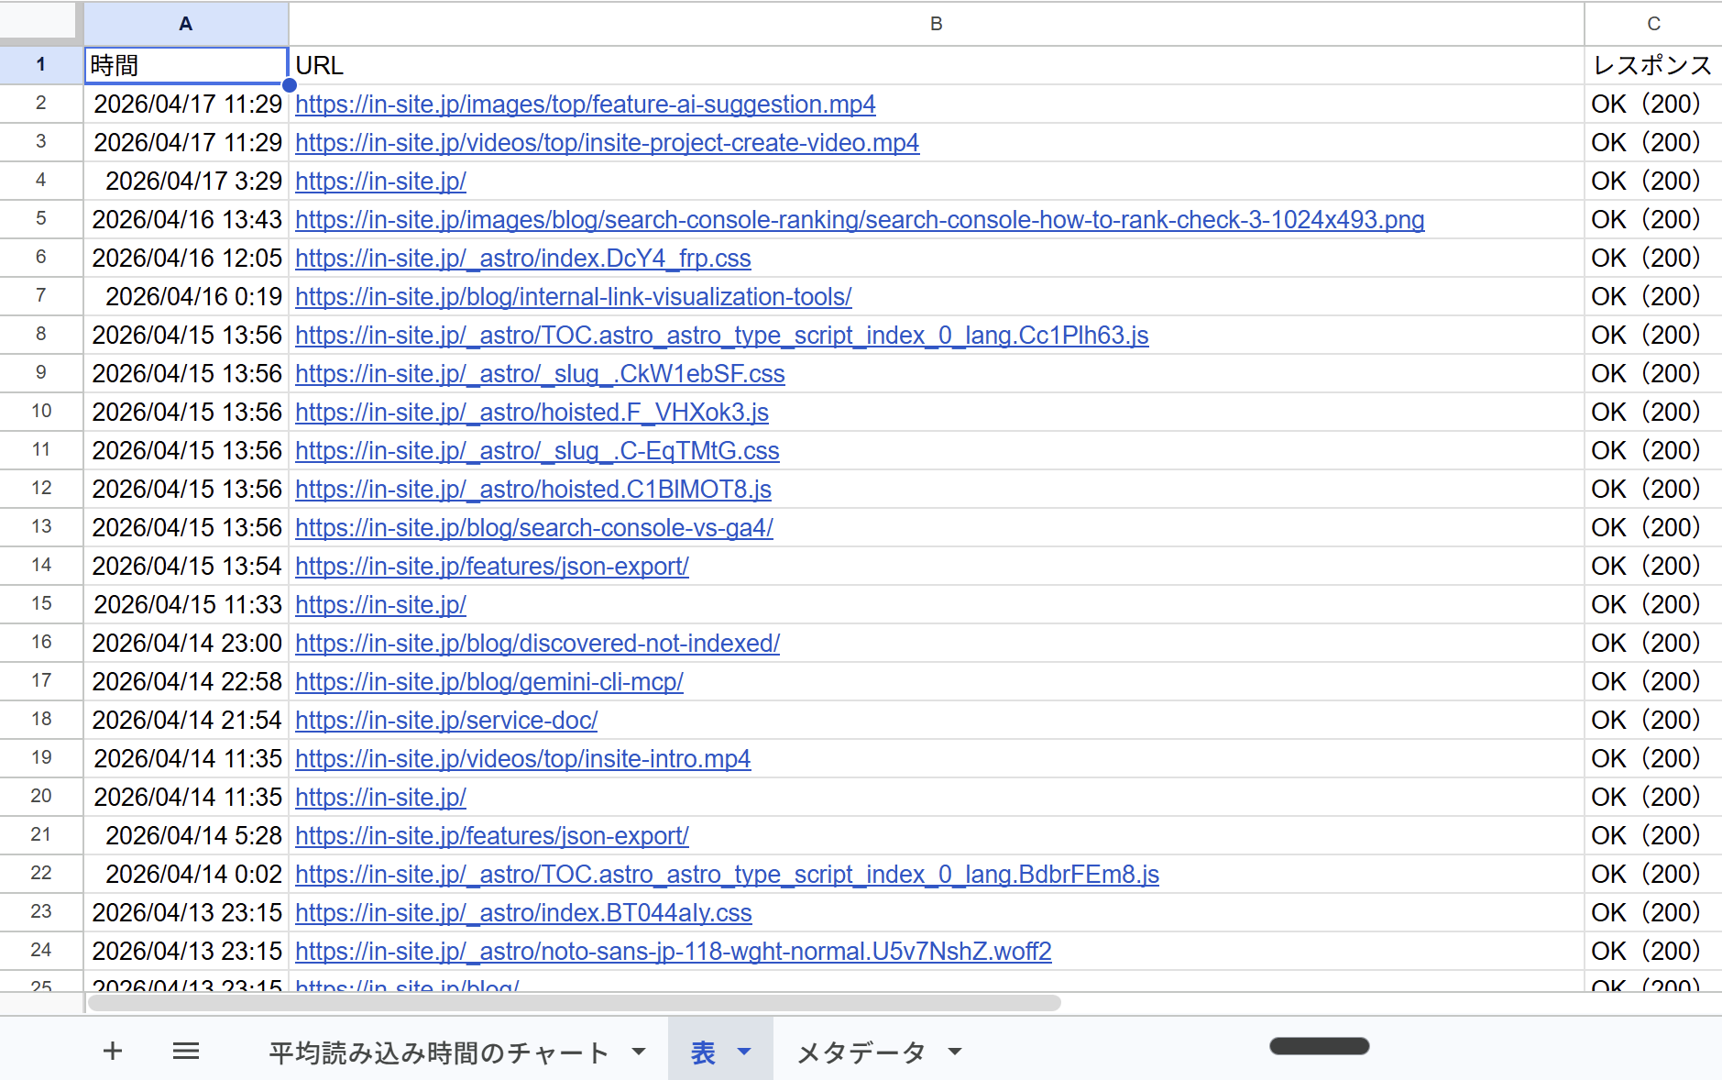Screen dimensions: 1722x1080
Task: Select column B header
Action: point(936,24)
